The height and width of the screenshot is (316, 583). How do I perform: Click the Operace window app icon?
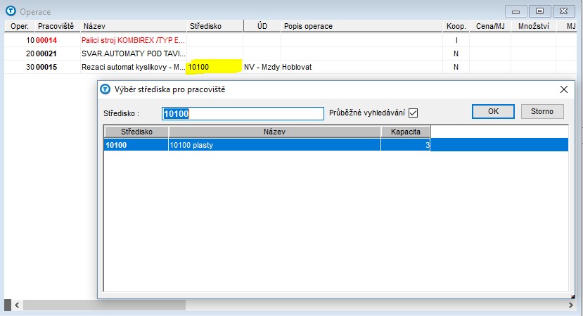[11, 11]
